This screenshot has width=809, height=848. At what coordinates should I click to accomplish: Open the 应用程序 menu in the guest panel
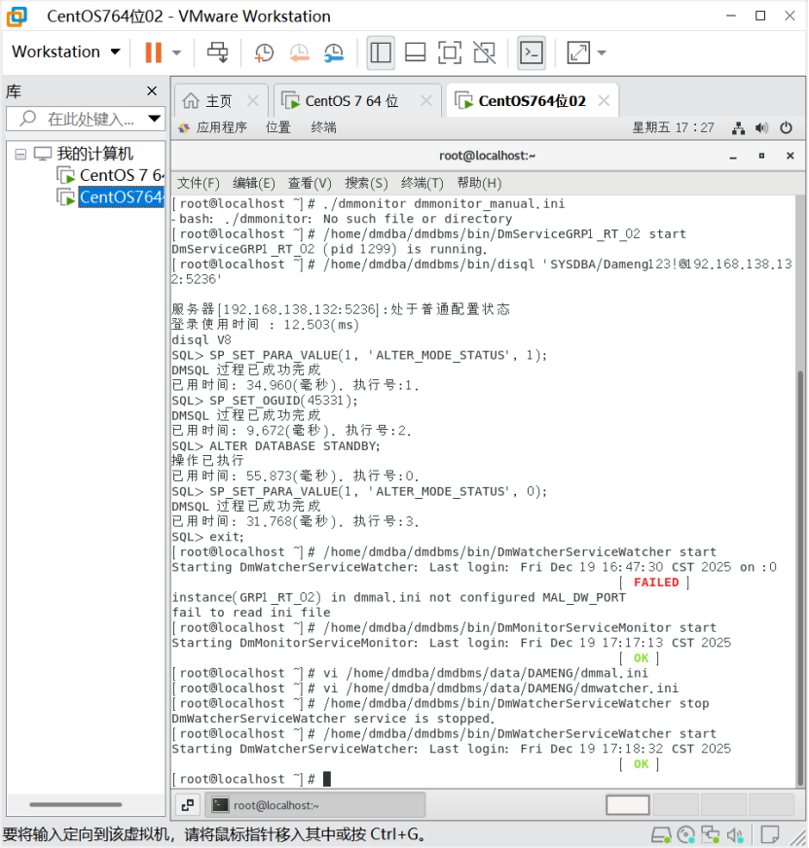[213, 127]
